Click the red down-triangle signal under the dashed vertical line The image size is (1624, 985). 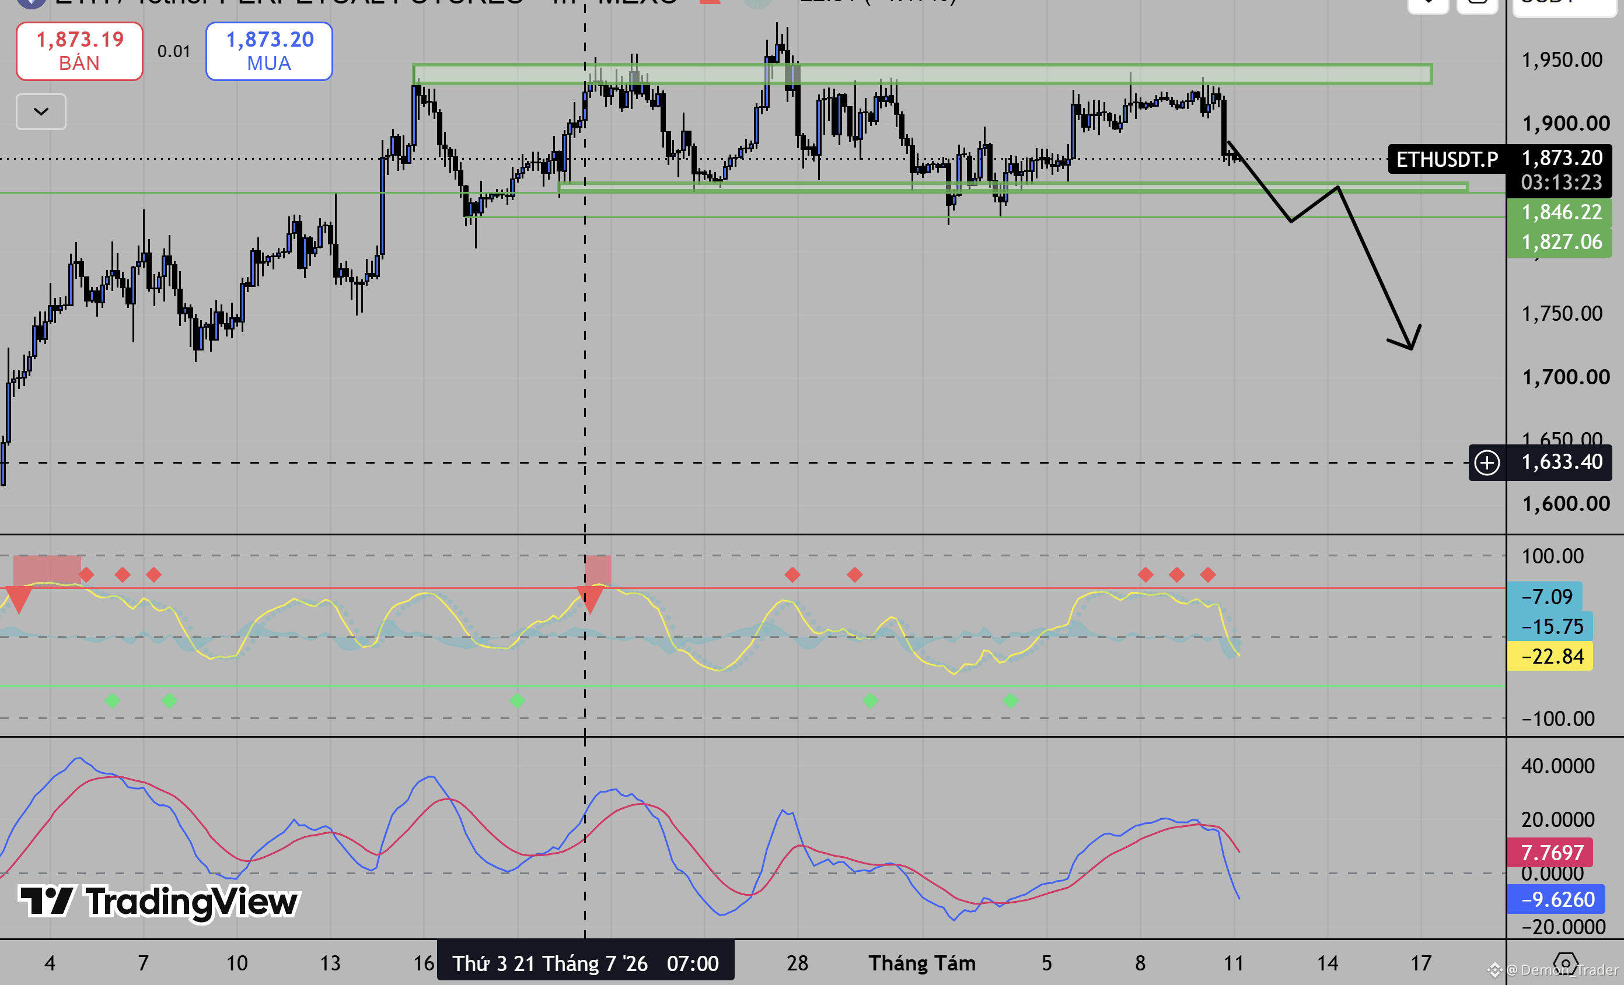591,599
